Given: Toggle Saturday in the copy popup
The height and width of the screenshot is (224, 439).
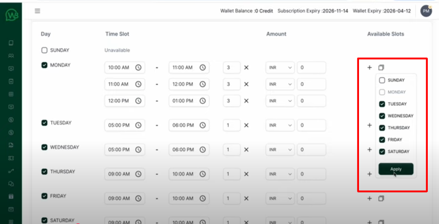Looking at the screenshot, I should tap(382, 151).
